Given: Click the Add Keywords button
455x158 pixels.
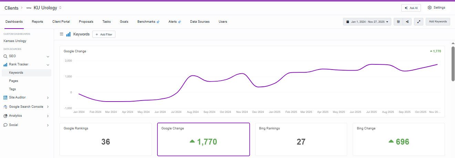Looking at the screenshot, I should click(x=438, y=22).
